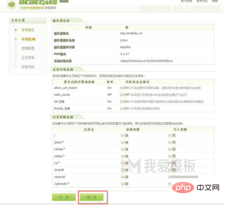This screenshot has width=225, height=205.
Task: Click the grey step marker beside 安装完成
Action: [16, 67]
